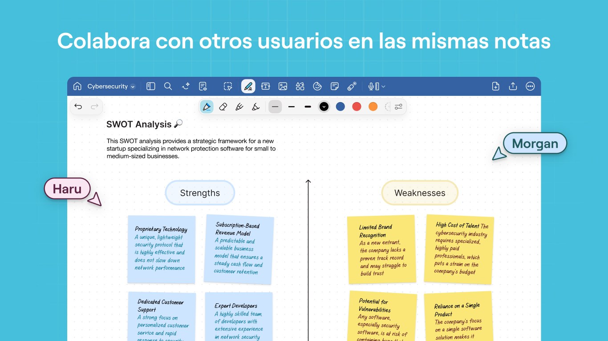Select the Pen writing tool in top bar
The width and height of the screenshot is (608, 341).
click(248, 86)
